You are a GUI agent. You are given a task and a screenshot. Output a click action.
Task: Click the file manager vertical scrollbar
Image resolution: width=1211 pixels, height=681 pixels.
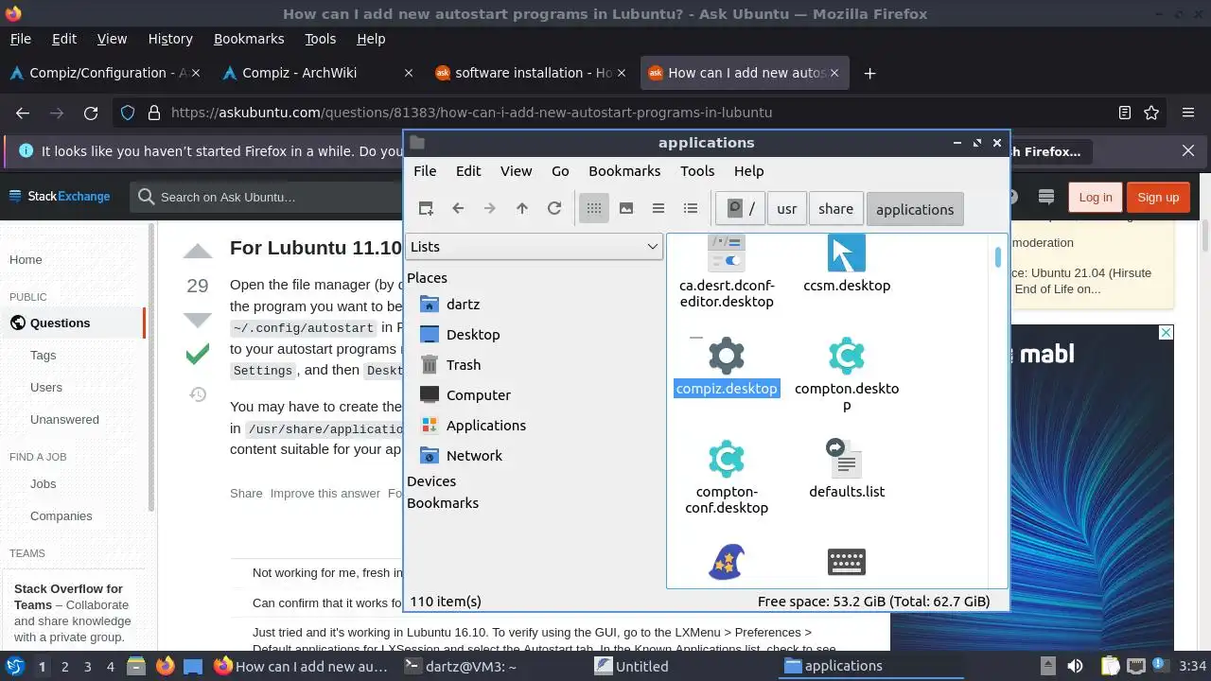coord(998,257)
